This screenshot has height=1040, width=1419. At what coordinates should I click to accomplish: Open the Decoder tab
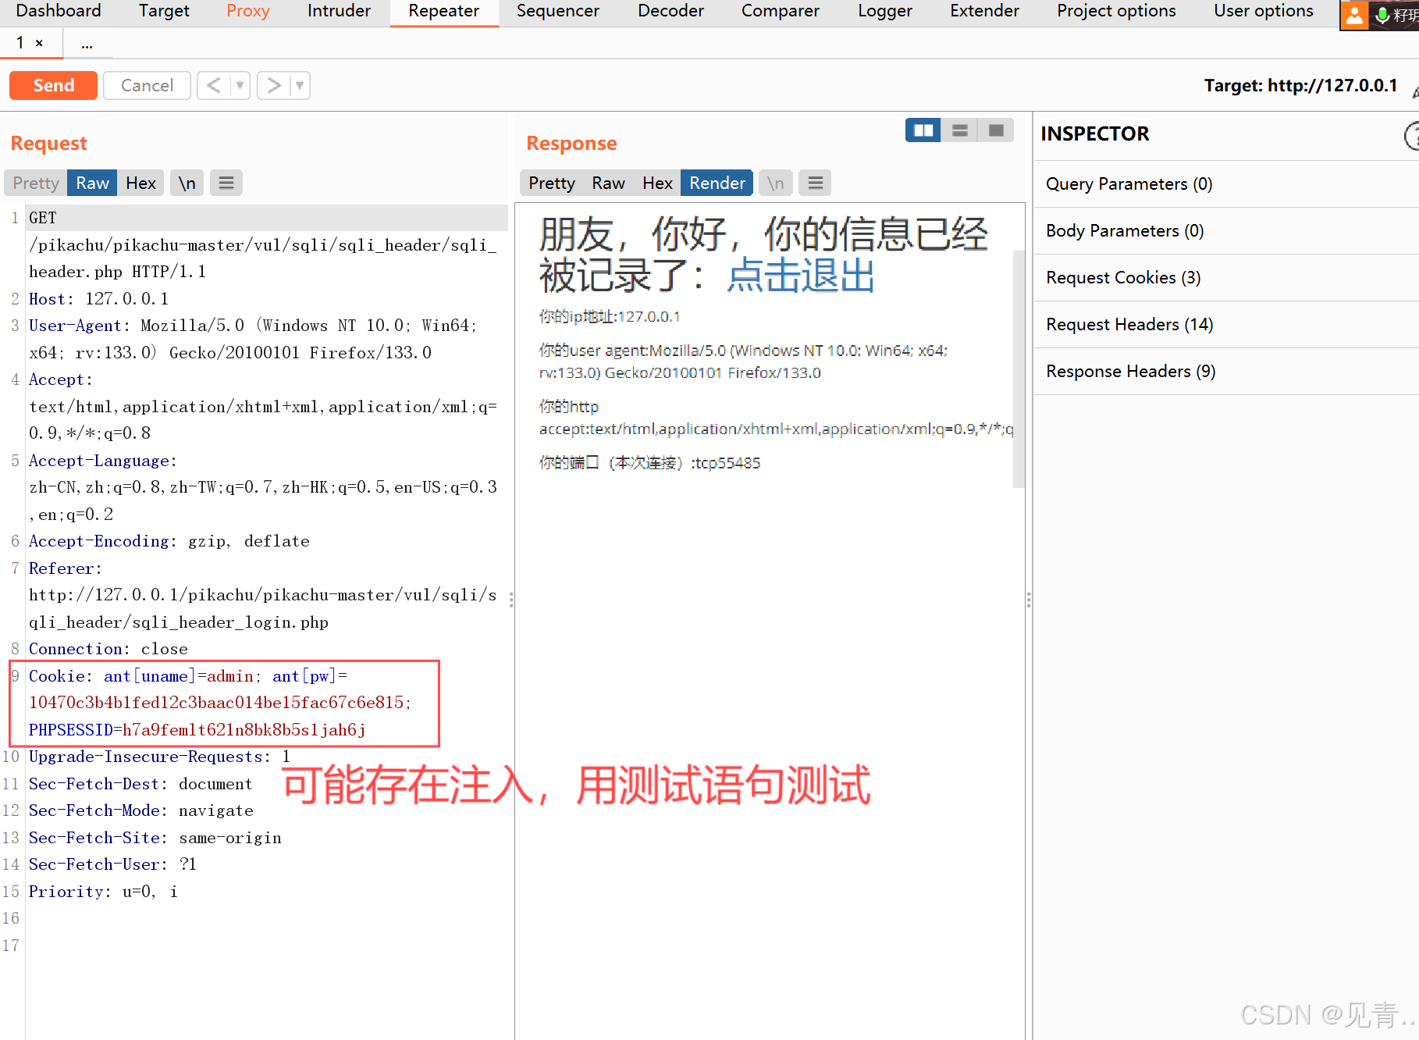(x=670, y=11)
